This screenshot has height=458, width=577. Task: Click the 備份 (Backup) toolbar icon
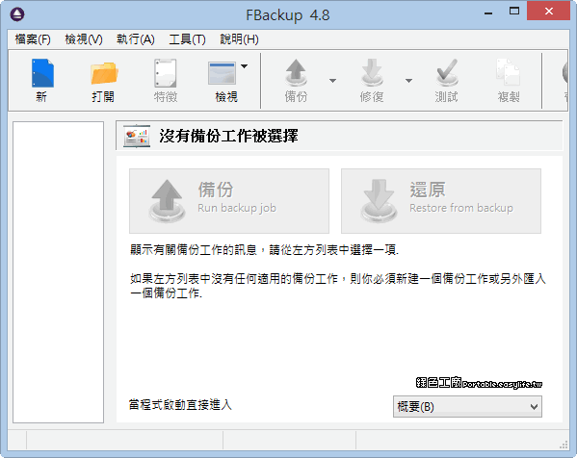tap(297, 73)
